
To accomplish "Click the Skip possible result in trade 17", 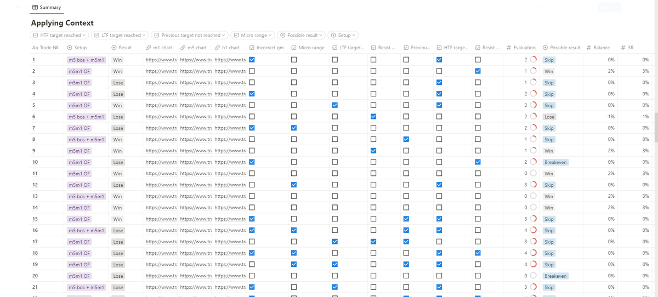I will [x=549, y=242].
